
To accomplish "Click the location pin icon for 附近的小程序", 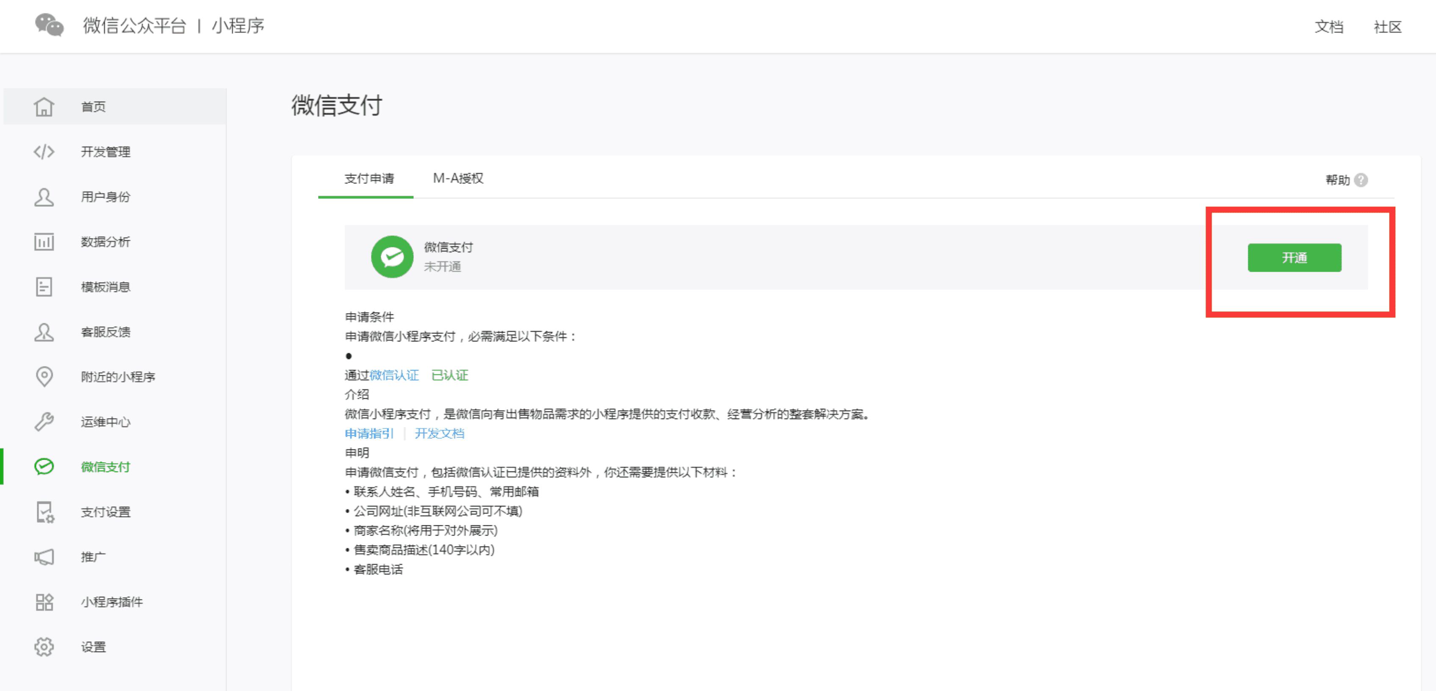I will click(x=44, y=377).
